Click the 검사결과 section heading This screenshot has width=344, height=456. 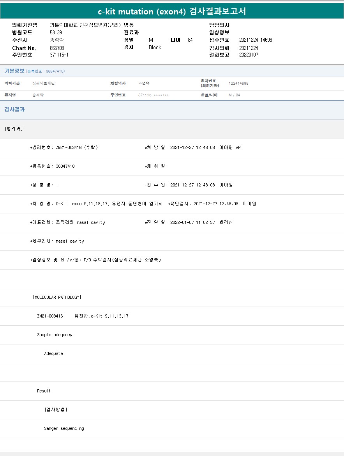(x=14, y=109)
